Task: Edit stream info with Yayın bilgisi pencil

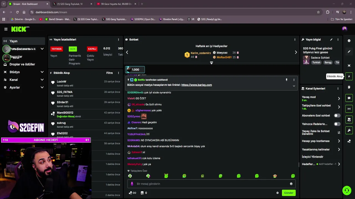Action: [x=331, y=40]
